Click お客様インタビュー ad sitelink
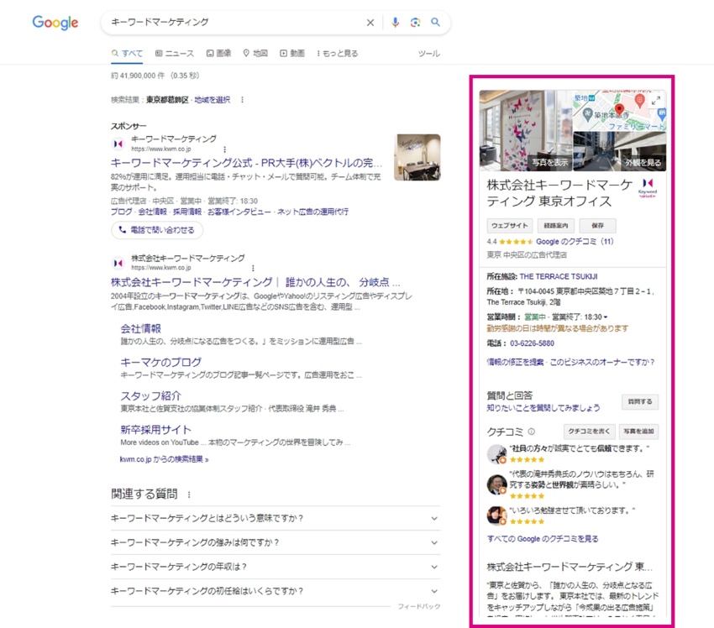 (x=239, y=212)
